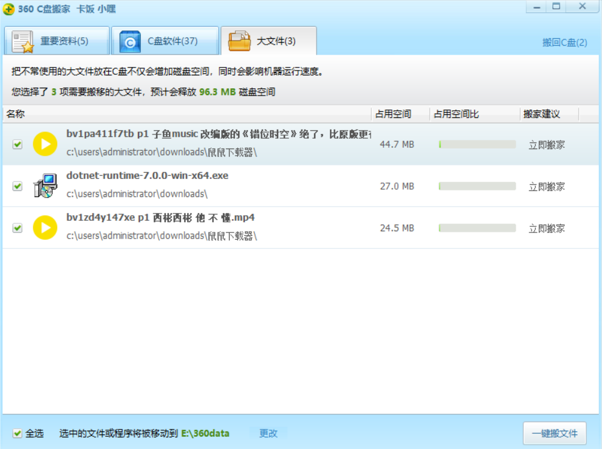Viewport: 602px width, 449px height.
Task: Click the 搬家建议 column header
Action: click(549, 114)
